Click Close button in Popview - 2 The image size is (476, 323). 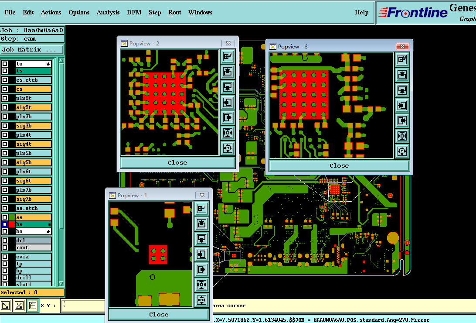click(x=177, y=162)
